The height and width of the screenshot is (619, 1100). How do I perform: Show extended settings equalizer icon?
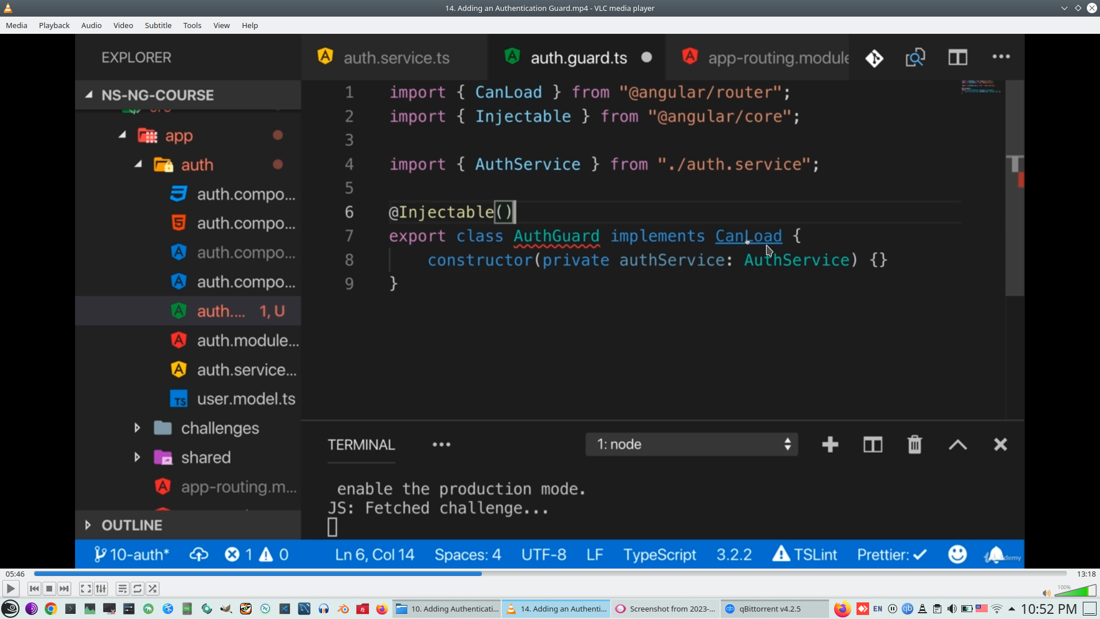[x=101, y=589]
